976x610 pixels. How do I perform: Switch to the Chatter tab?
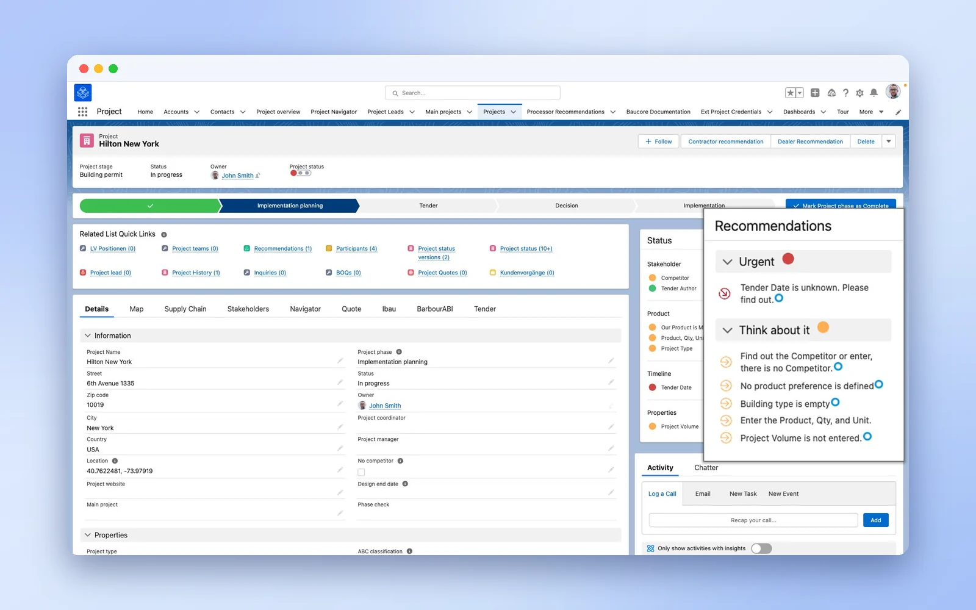(x=706, y=468)
